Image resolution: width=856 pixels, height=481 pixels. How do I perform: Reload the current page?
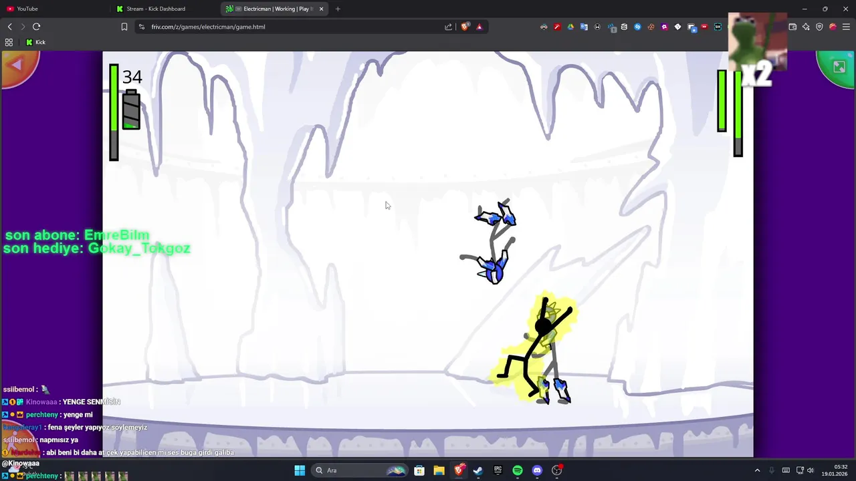(x=36, y=27)
